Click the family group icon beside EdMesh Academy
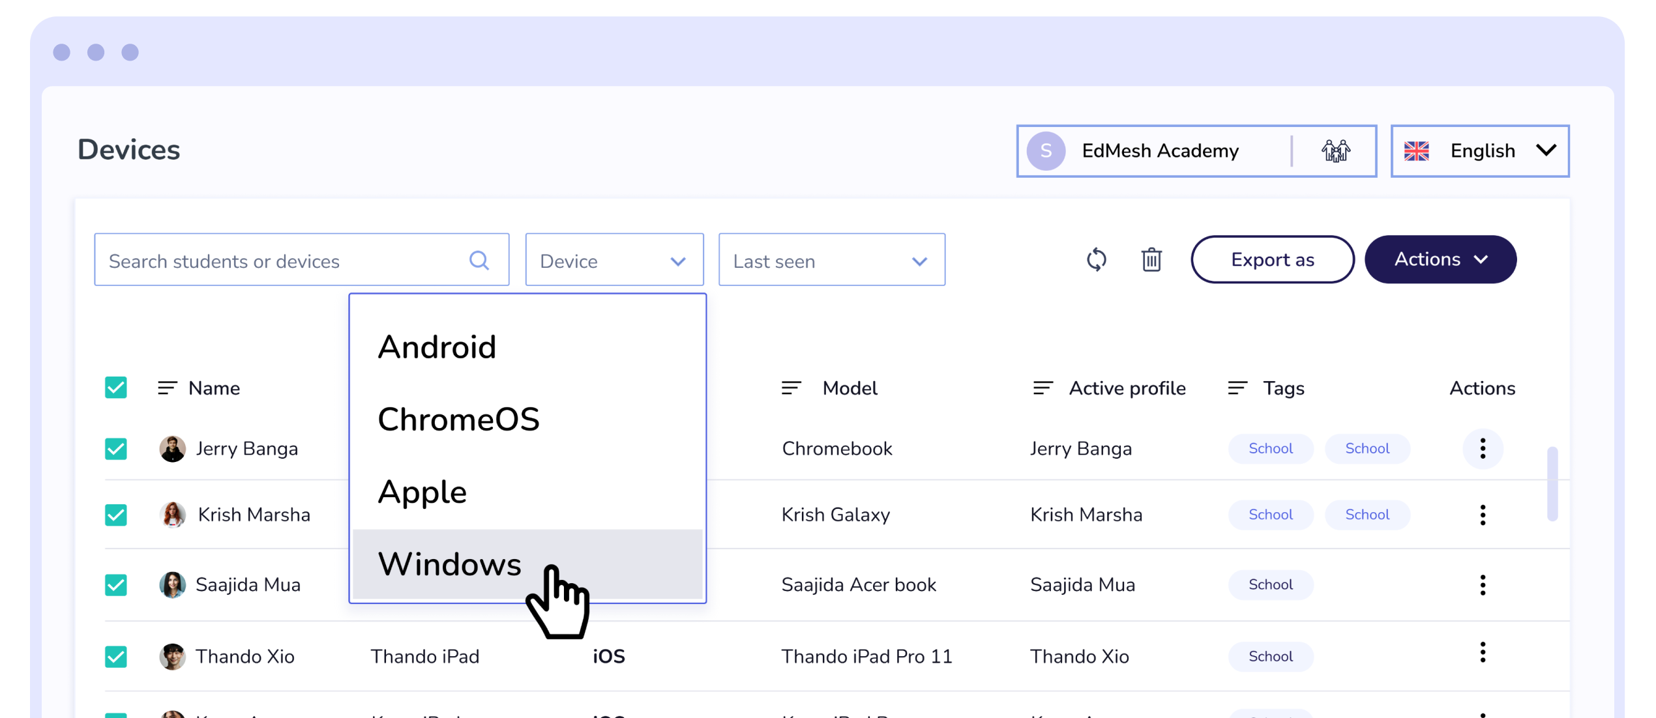1656x718 pixels. click(x=1336, y=151)
